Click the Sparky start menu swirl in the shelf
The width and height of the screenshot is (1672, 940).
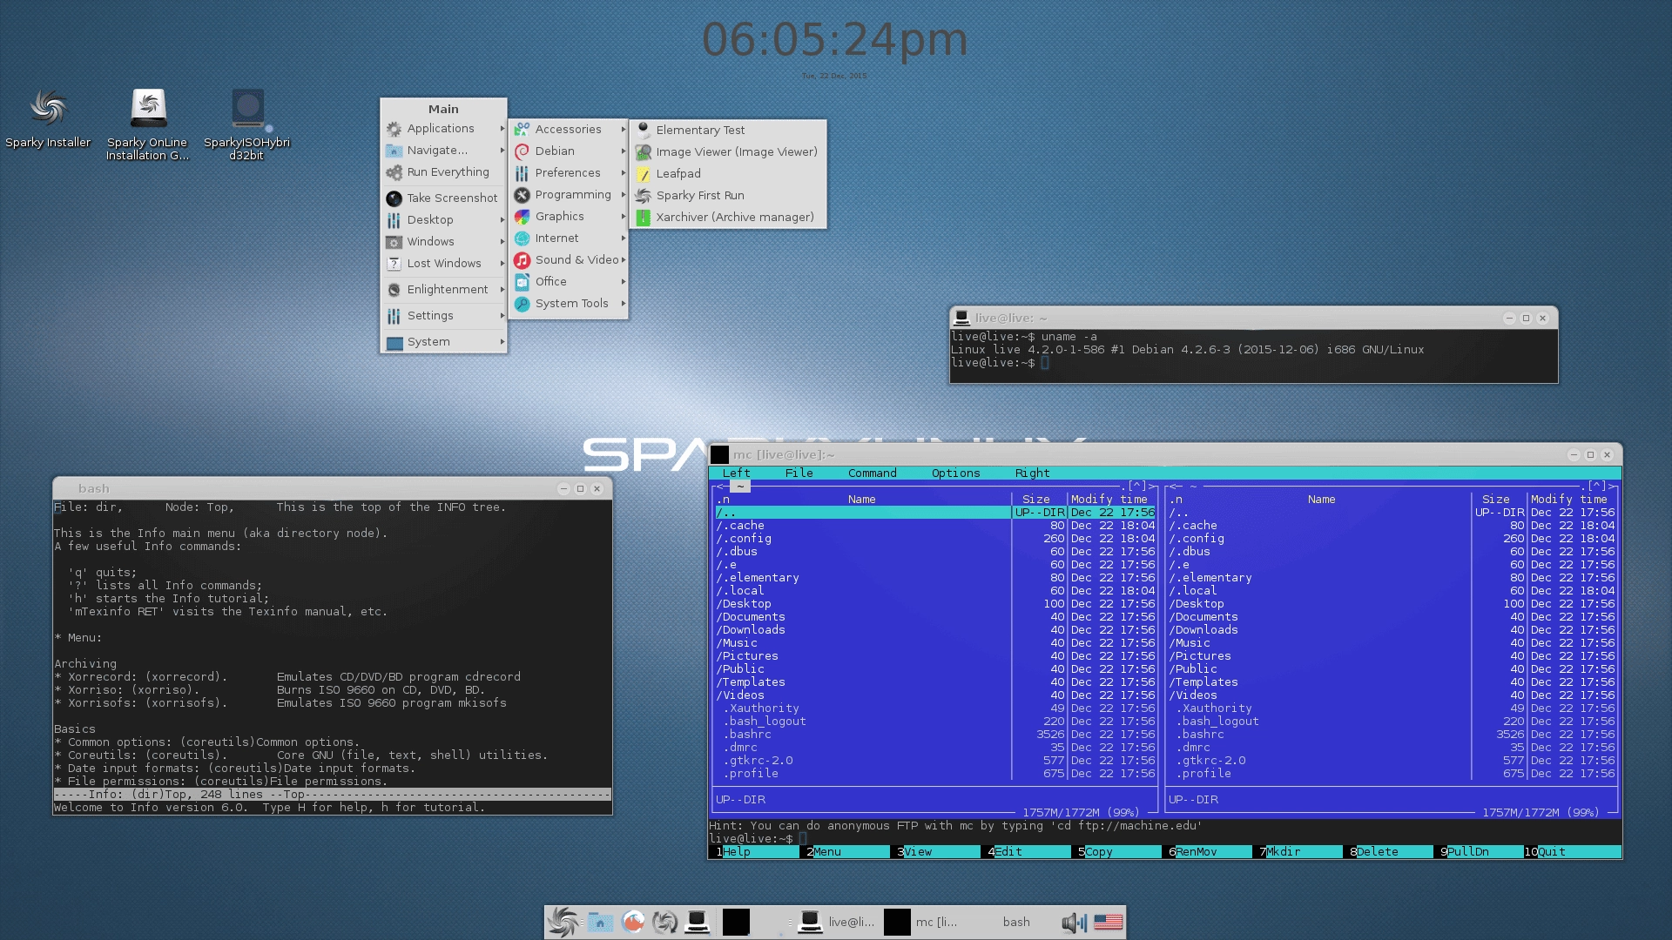(563, 923)
